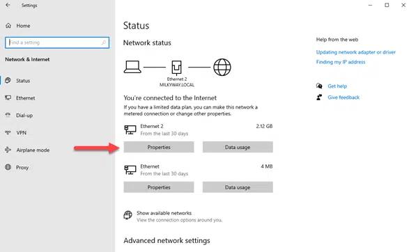Click the Ethernet sidebar icon
This screenshot has width=409, height=252.
click(x=8, y=98)
